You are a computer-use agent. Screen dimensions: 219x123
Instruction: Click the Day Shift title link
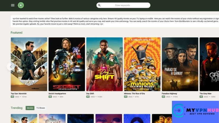[x=90, y=94]
